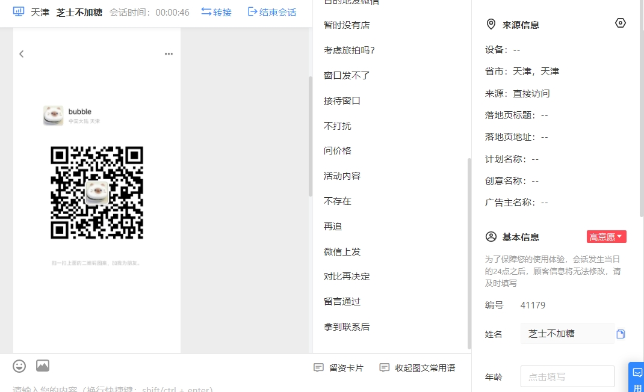Click the location pin icon by 来源信息
644x392 pixels.
click(491, 24)
